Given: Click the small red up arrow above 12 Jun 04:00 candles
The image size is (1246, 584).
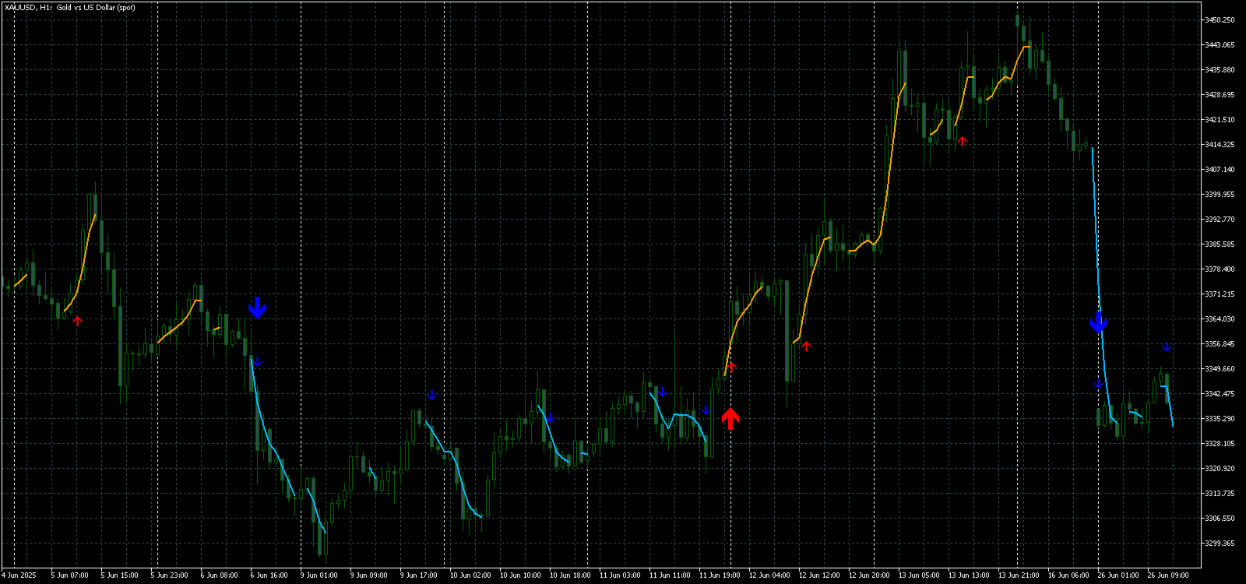Looking at the screenshot, I should click(x=806, y=346).
